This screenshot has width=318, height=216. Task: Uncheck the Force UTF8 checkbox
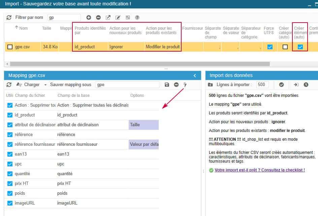[270, 47]
